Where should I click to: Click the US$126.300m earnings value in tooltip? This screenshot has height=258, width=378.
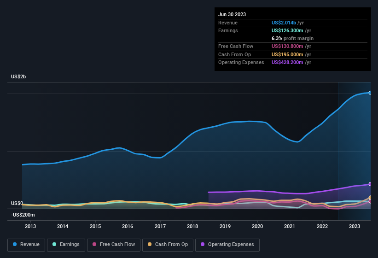(x=287, y=30)
